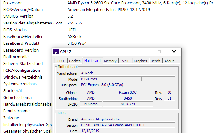
Task: Select the American Megatrends P3.90 value in system info
Action: (109, 10)
